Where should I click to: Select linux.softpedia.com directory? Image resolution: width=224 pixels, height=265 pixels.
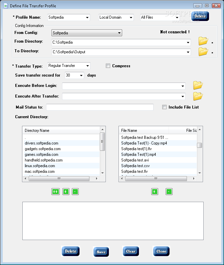coord(61,166)
